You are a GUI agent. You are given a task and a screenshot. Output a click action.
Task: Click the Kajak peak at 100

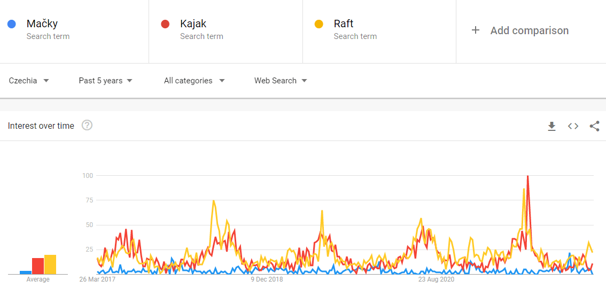pos(528,176)
